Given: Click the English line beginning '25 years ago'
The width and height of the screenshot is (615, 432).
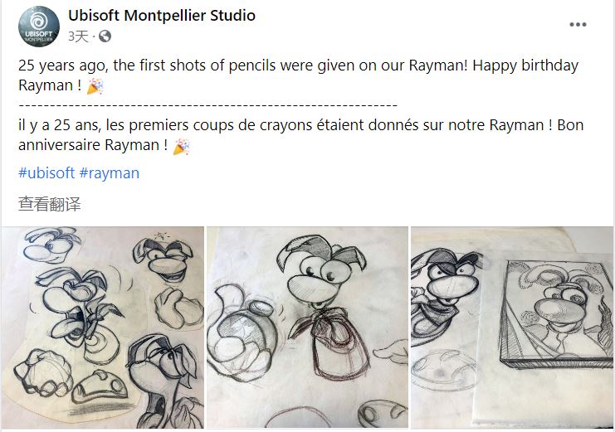Looking at the screenshot, I should tap(298, 65).
